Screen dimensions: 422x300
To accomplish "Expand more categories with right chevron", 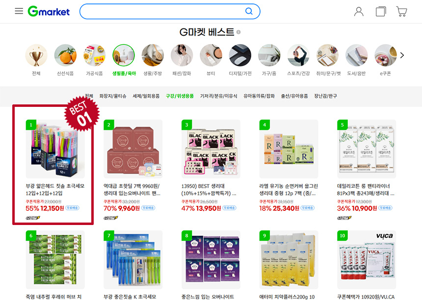I will (x=402, y=55).
